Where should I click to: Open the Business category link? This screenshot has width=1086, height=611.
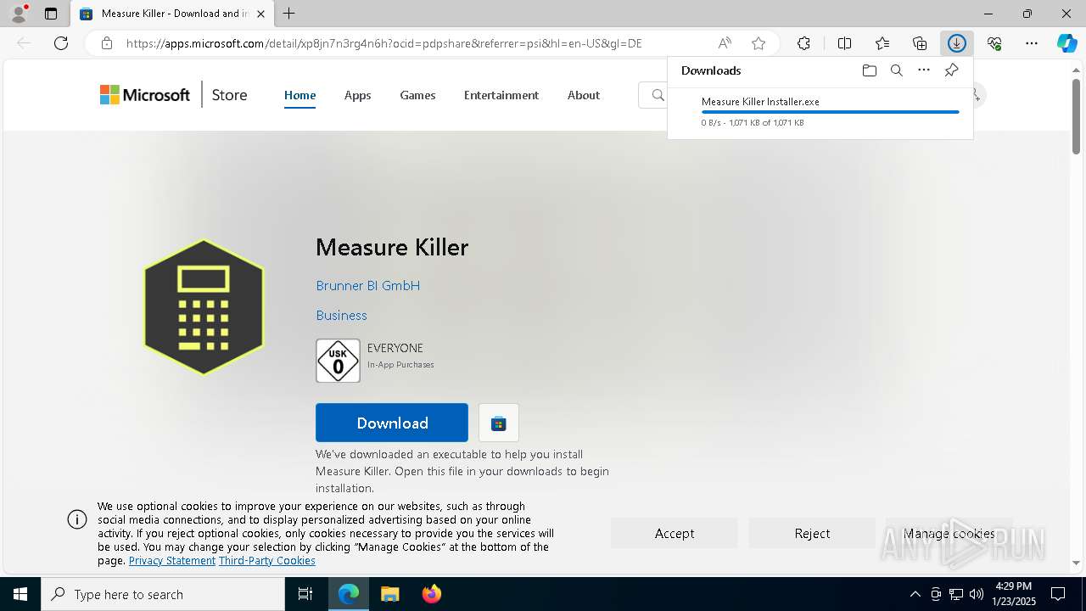click(x=341, y=316)
